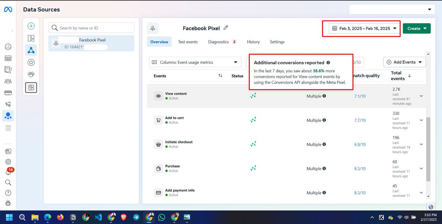Select the Data sources triangle icon
Image resolution: width=442 pixels, height=224 pixels.
point(31,50)
